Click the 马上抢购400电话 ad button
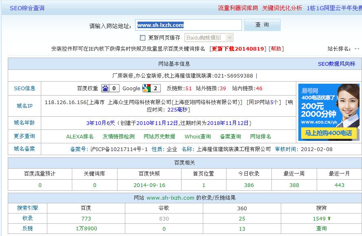Screen dimensions: 362x236 pyautogui.click(x=328, y=133)
